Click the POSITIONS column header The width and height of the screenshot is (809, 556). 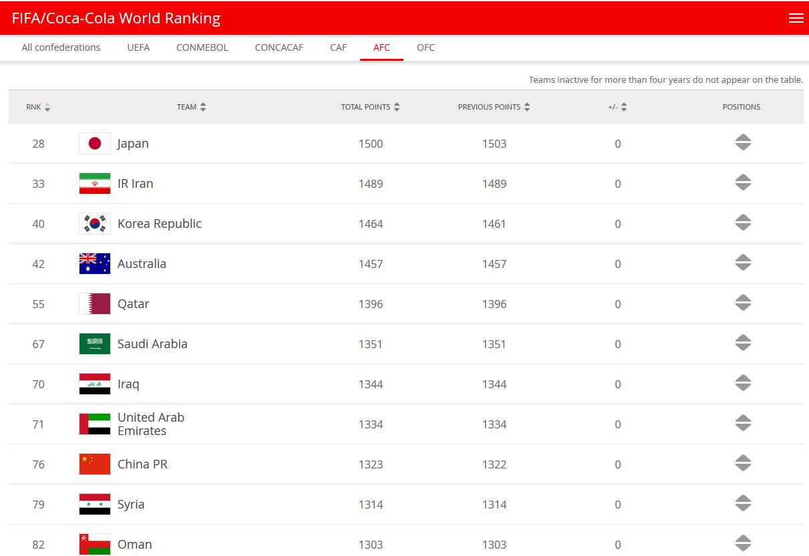coord(742,107)
